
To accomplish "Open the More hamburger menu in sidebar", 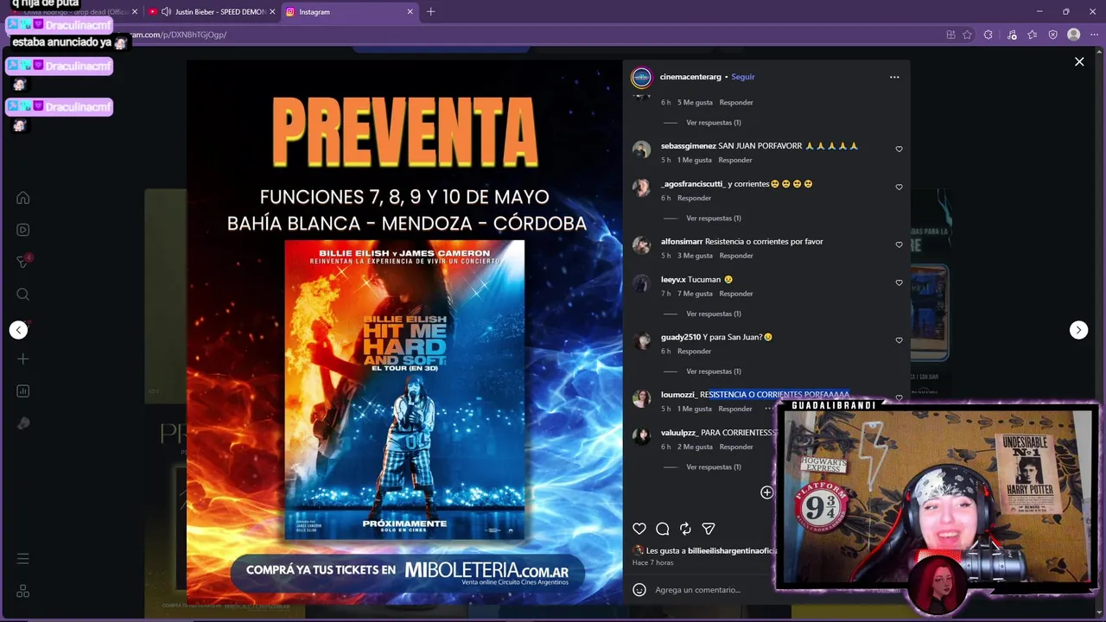I will click(x=23, y=559).
